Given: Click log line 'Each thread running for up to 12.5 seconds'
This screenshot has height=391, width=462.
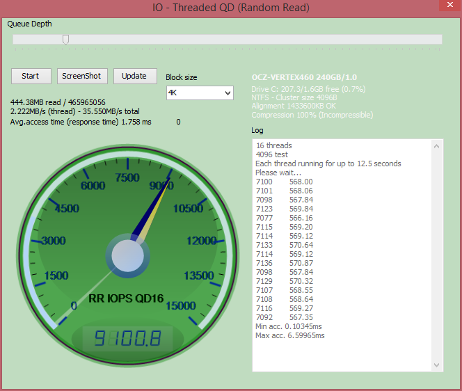Looking at the screenshot, I should (328, 163).
